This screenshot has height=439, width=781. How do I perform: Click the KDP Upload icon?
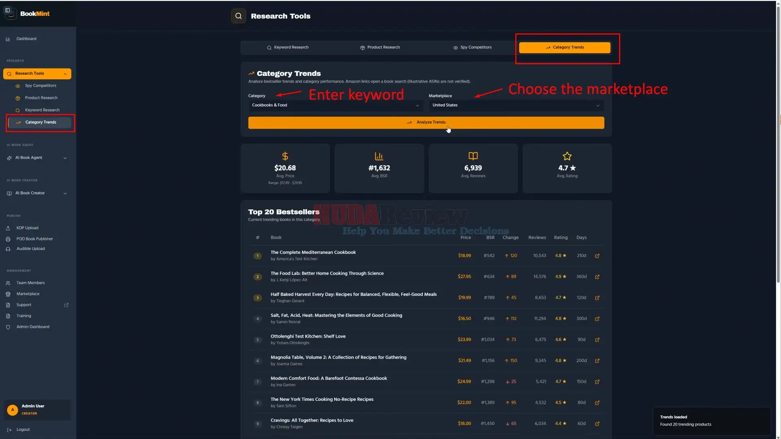coord(8,228)
